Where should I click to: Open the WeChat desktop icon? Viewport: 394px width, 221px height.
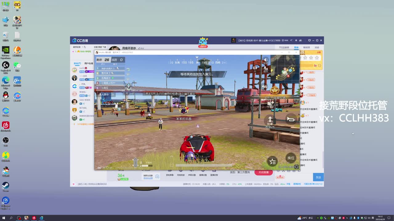(17, 66)
